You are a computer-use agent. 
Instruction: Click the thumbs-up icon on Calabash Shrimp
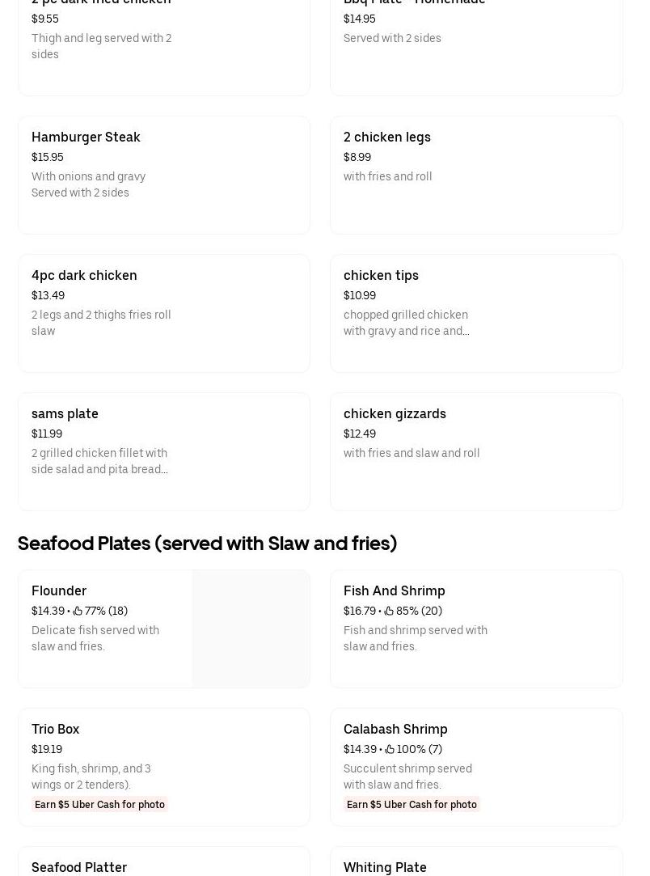390,749
